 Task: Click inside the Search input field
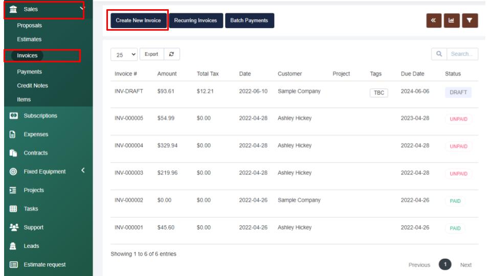pyautogui.click(x=462, y=54)
